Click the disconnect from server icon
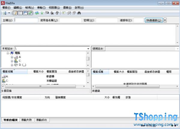Screen dimensions: 180x129 [52, 13]
